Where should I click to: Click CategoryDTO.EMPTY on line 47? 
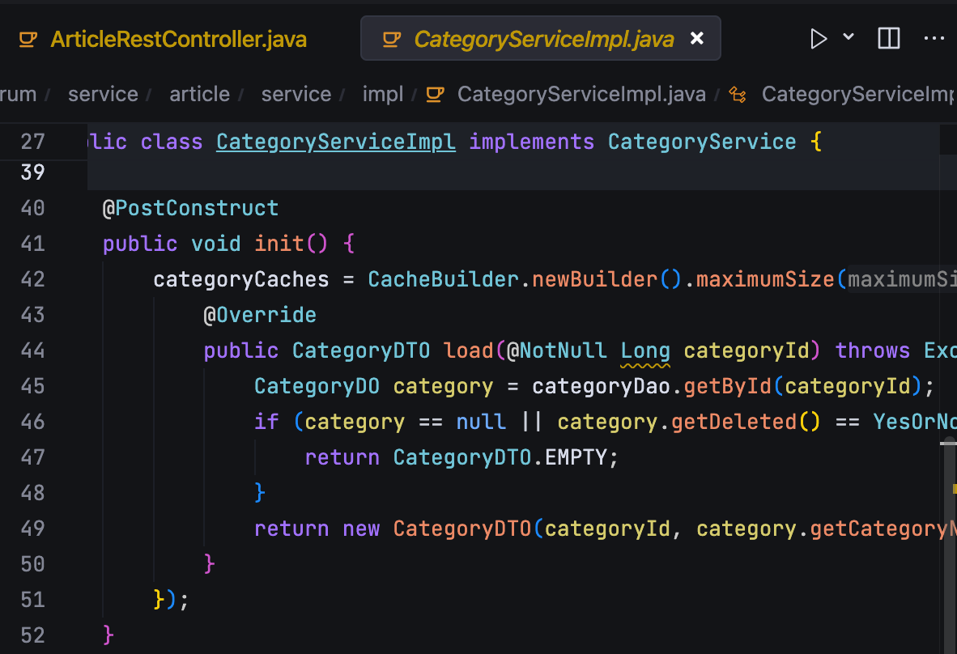coord(500,457)
